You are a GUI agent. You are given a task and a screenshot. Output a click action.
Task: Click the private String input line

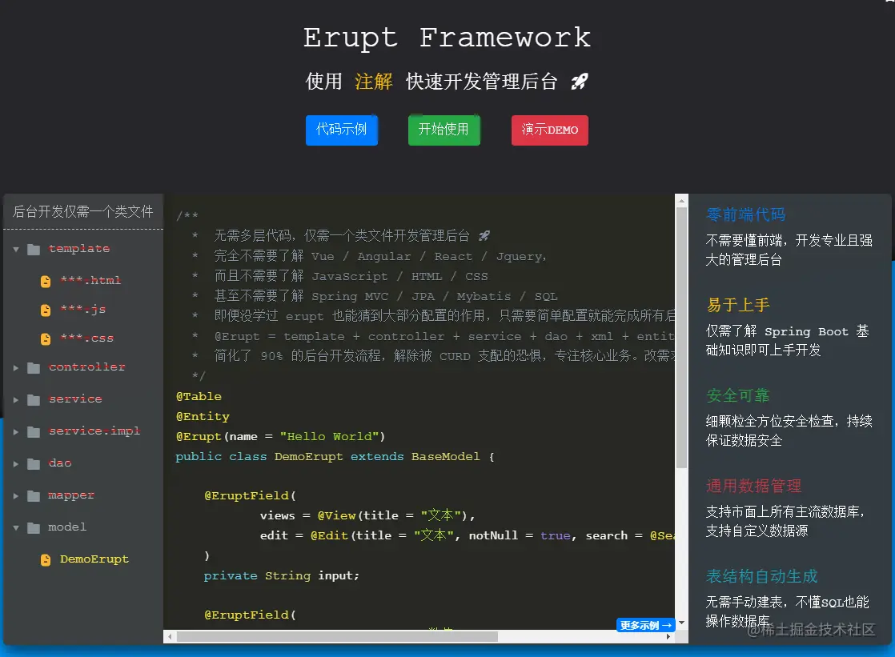point(282,575)
